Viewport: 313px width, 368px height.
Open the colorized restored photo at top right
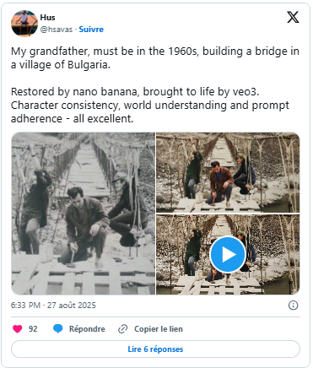(228, 172)
